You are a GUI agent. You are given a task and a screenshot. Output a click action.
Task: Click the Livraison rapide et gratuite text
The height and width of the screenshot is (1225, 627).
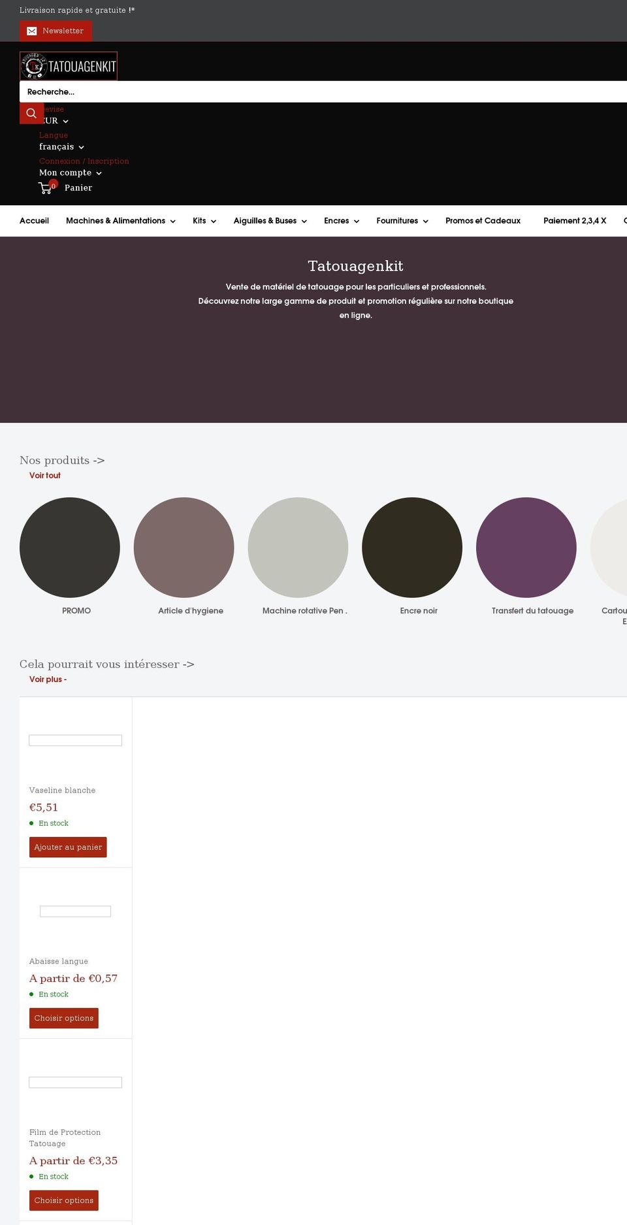click(x=77, y=10)
